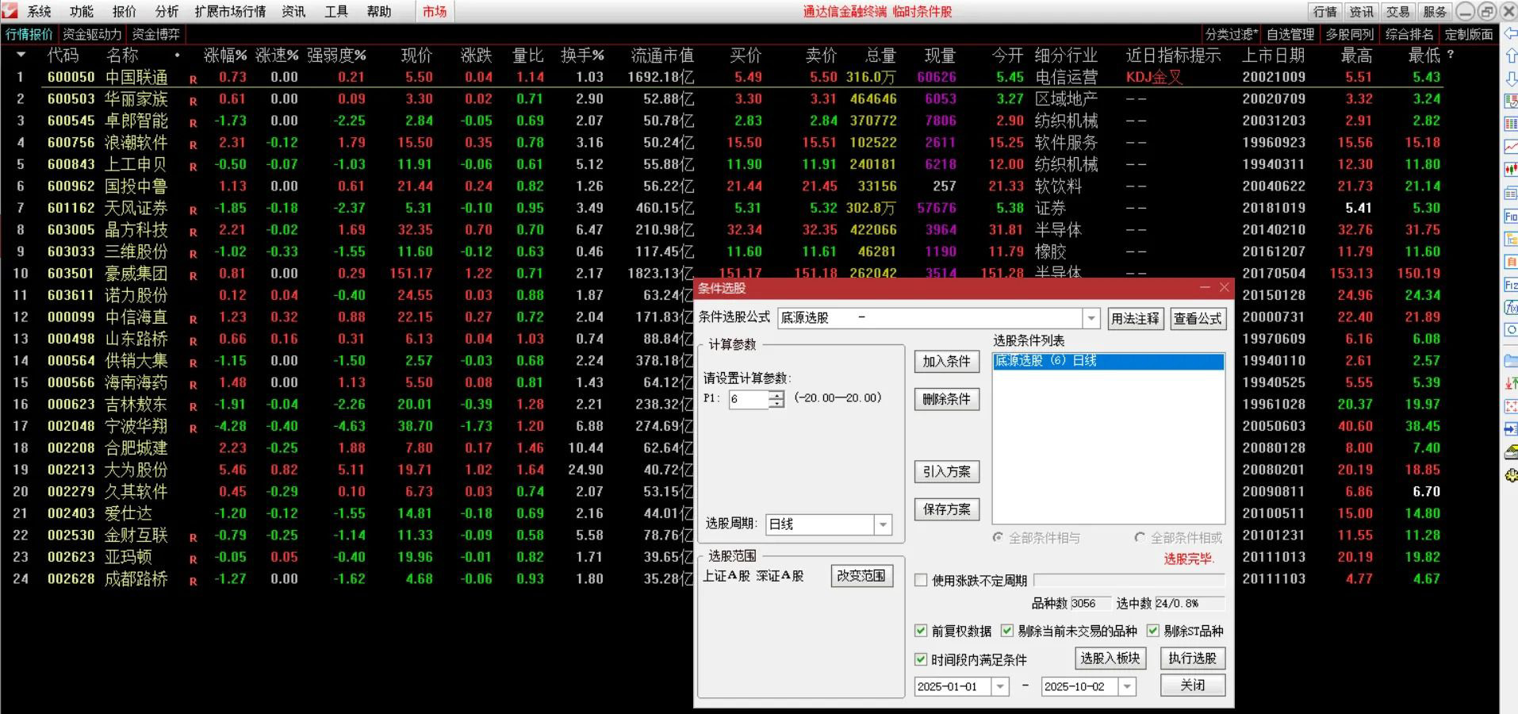Open the f(x) formula manager icon
Image resolution: width=1518 pixels, height=714 pixels.
(x=1510, y=308)
